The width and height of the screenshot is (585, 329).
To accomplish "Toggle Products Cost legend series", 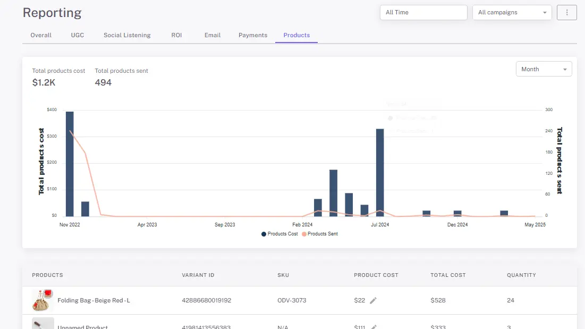I will (279, 234).
